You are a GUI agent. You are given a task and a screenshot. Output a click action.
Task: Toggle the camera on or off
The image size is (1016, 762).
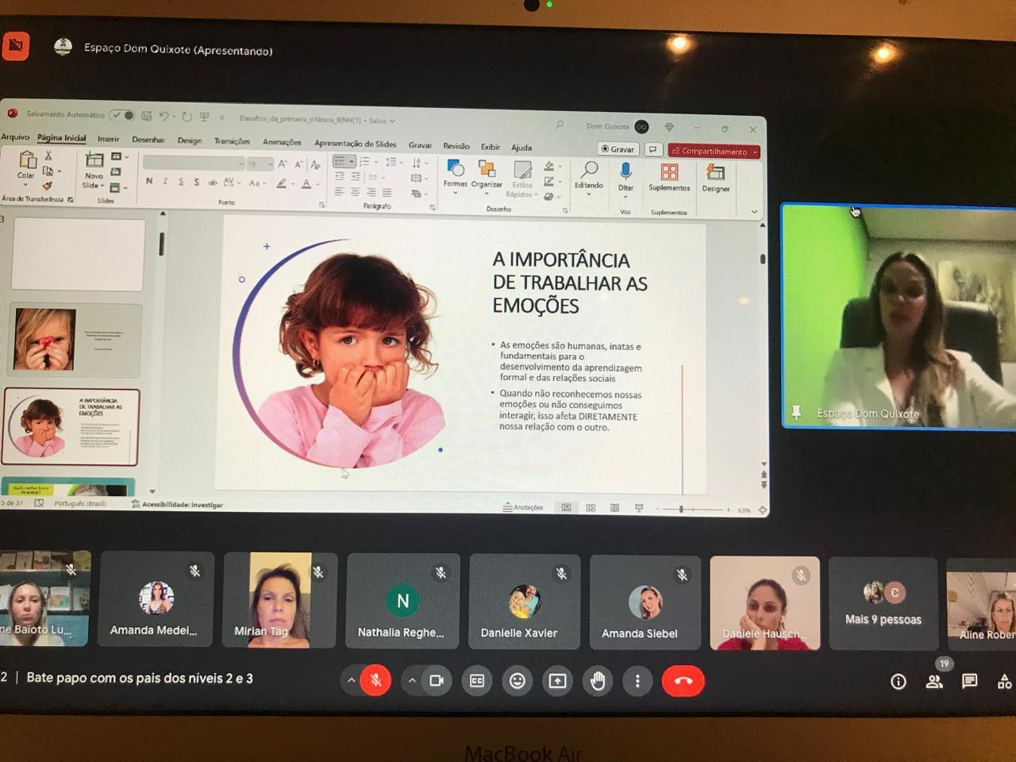pos(436,681)
